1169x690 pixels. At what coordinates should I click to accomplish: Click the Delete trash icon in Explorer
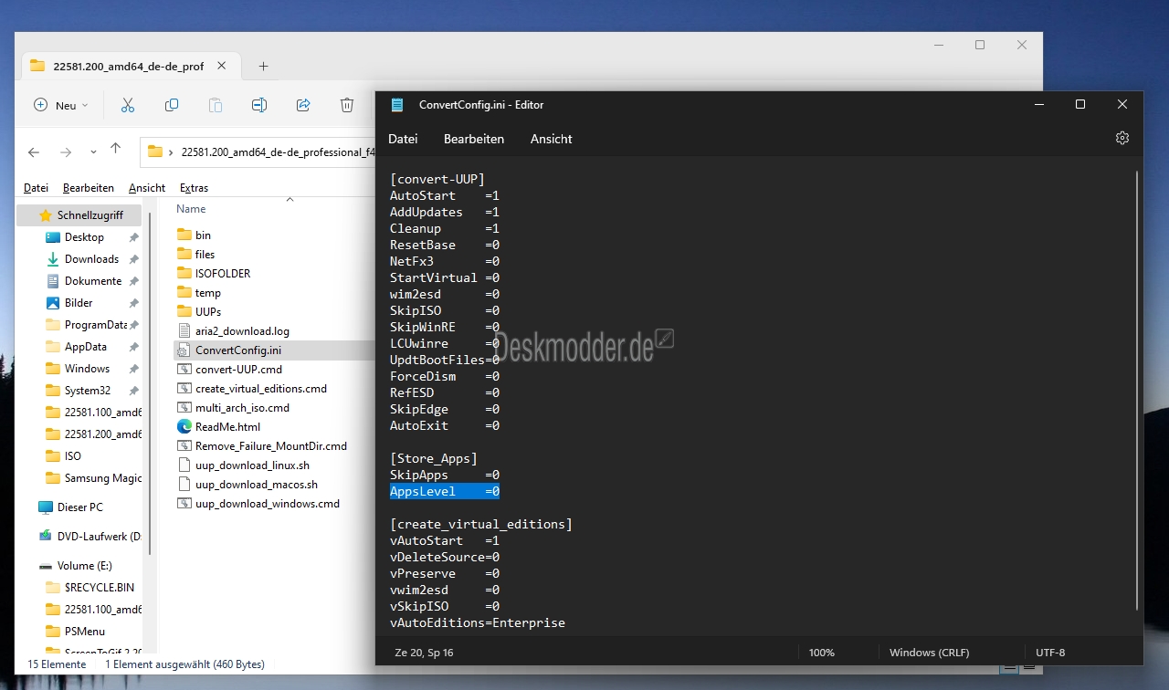[x=347, y=105]
